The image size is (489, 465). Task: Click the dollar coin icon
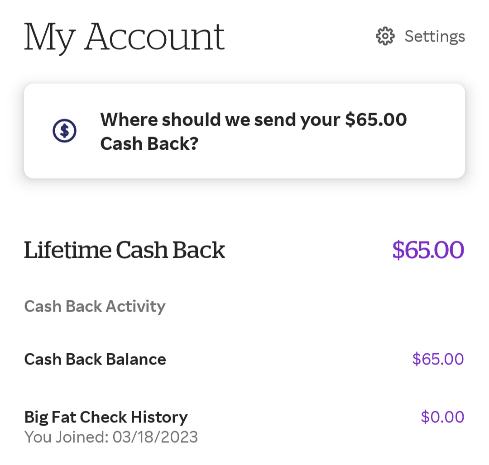[64, 131]
